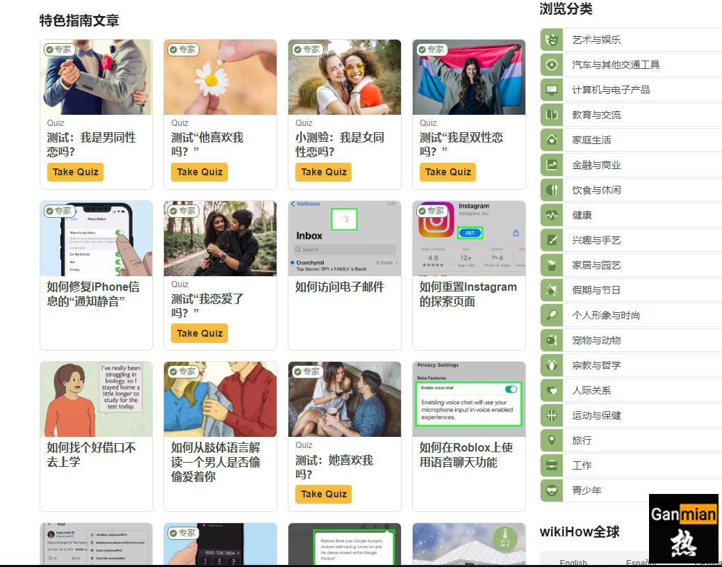Open thumbnail of two men dancing quiz
Viewport: 722px width, 567px height.
point(96,77)
